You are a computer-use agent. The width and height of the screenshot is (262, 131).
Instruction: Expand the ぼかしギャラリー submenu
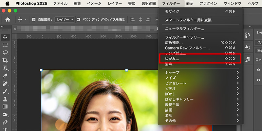(x=202, y=99)
